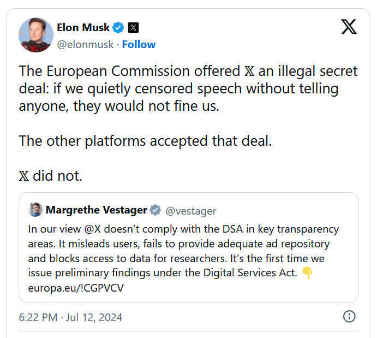Viewport: 377px width, 338px height.
Task: Open the @elonmusk handle link
Action: click(x=86, y=44)
